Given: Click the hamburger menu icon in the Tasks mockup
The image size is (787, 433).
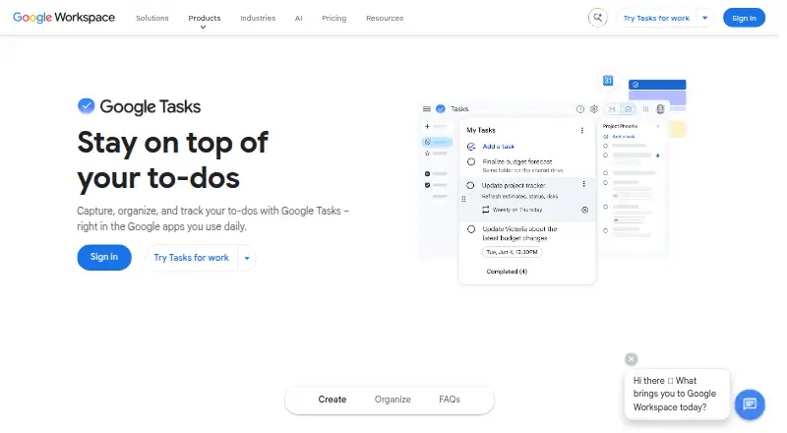Looking at the screenshot, I should [x=427, y=109].
